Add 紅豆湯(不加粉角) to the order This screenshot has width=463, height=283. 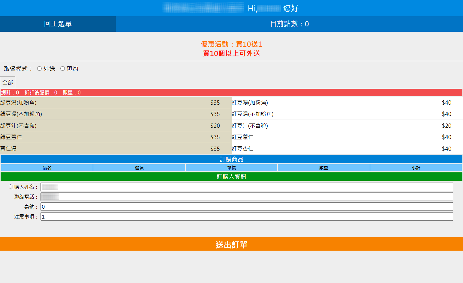pyautogui.click(x=347, y=114)
